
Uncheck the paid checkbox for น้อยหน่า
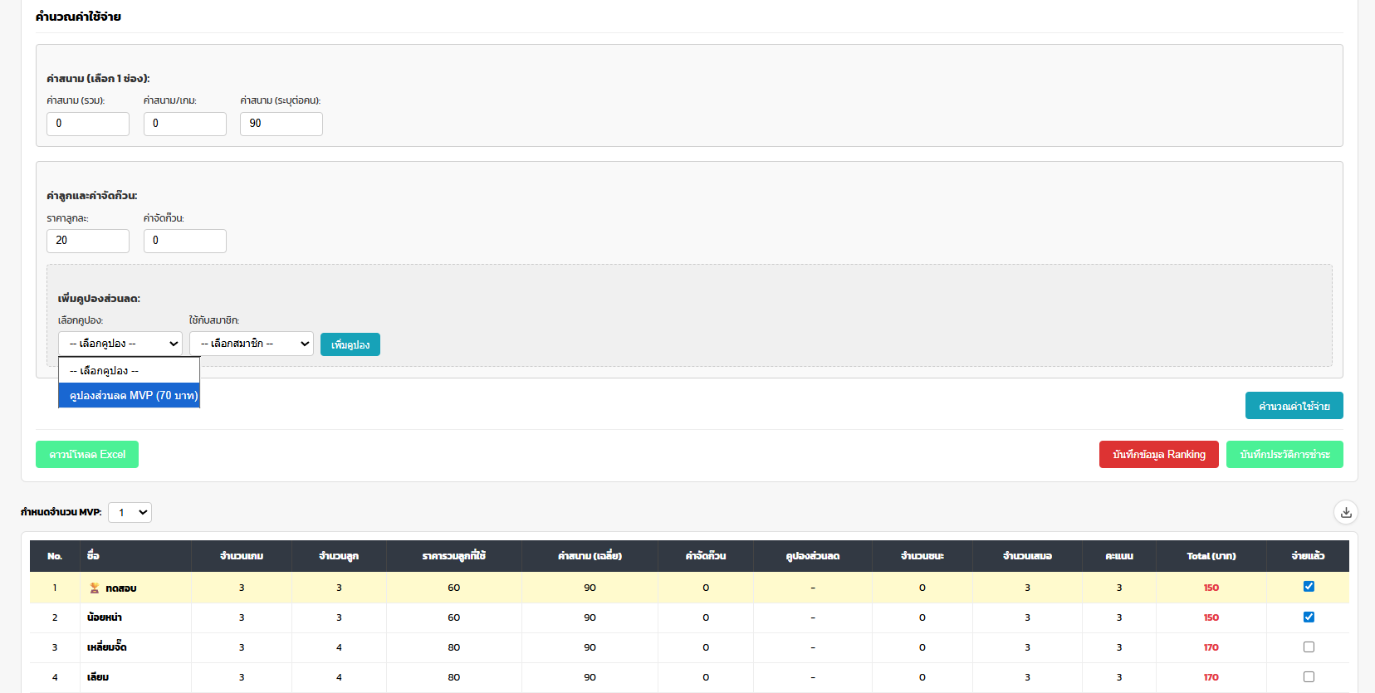tap(1309, 617)
